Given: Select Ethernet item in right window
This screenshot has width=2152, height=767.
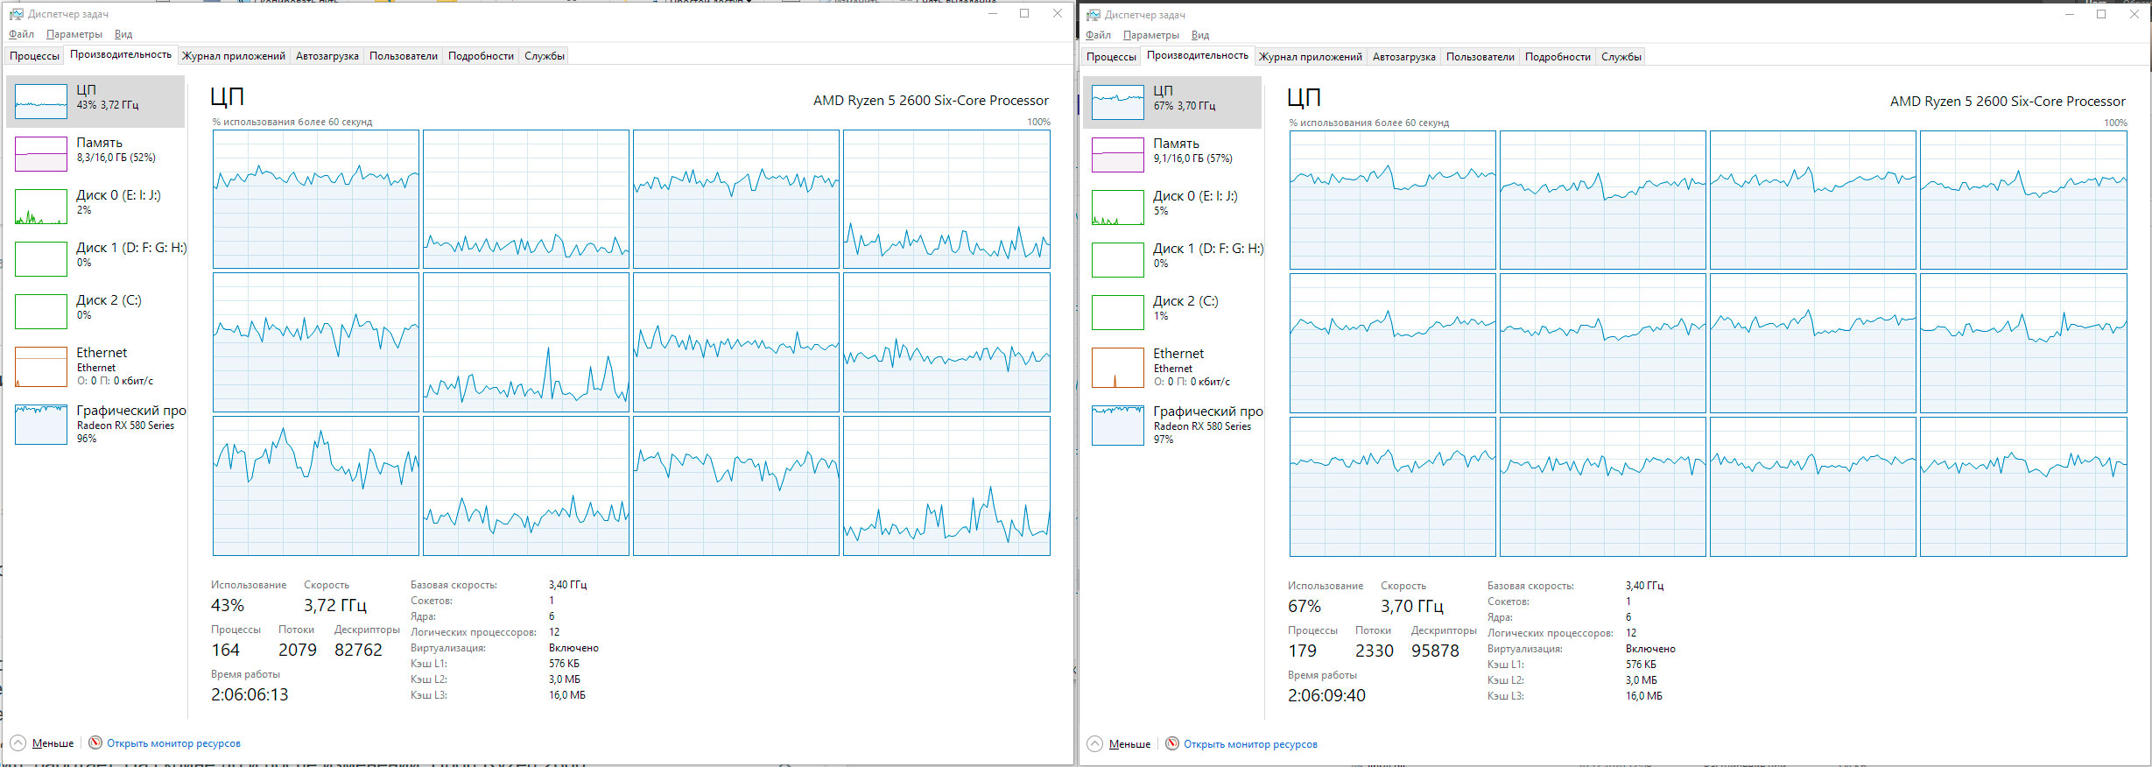Looking at the screenshot, I should click(1172, 368).
